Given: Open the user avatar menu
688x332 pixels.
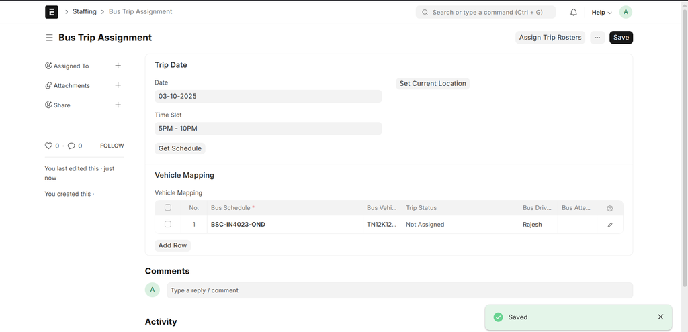Looking at the screenshot, I should (x=626, y=12).
